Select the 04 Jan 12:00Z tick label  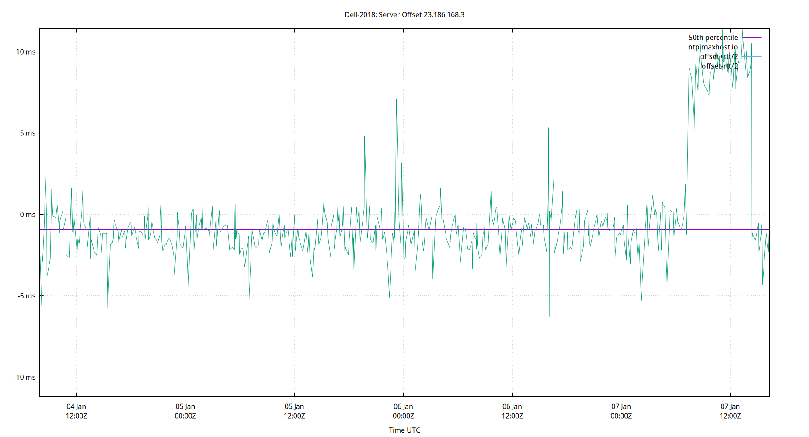coord(76,411)
